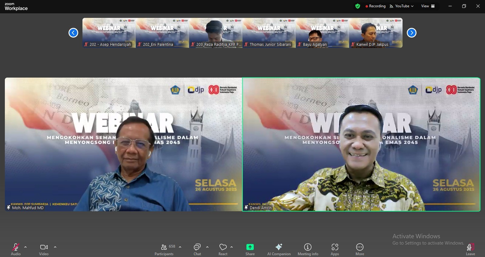Open the Chat panel

point(197,249)
